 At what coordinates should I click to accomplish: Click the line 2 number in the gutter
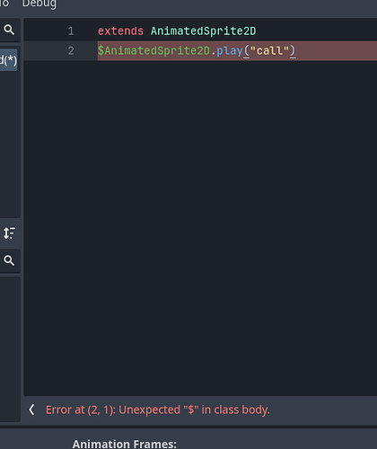click(71, 50)
